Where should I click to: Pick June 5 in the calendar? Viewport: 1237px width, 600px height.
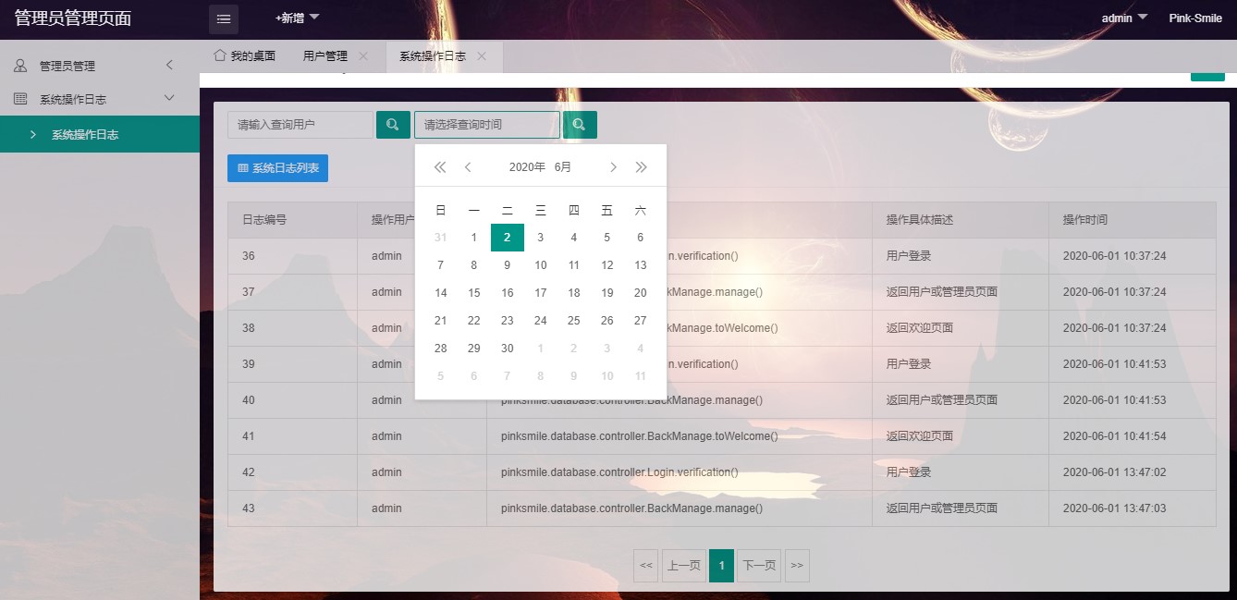(607, 238)
